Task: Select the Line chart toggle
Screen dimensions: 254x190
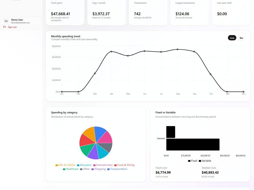Action: click(x=232, y=38)
